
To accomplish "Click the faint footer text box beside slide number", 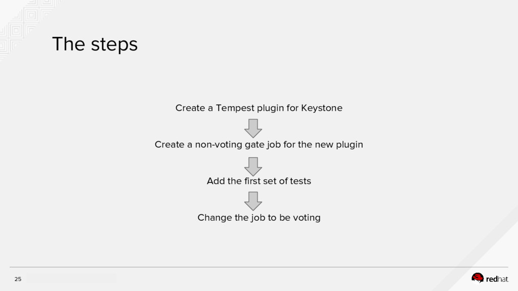I will [x=71, y=278].
